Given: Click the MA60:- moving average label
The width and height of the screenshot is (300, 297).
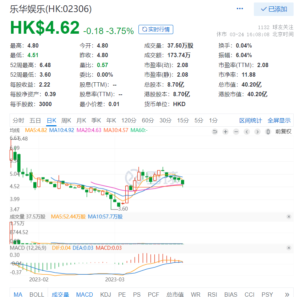Looking at the screenshot, I should (139, 130).
